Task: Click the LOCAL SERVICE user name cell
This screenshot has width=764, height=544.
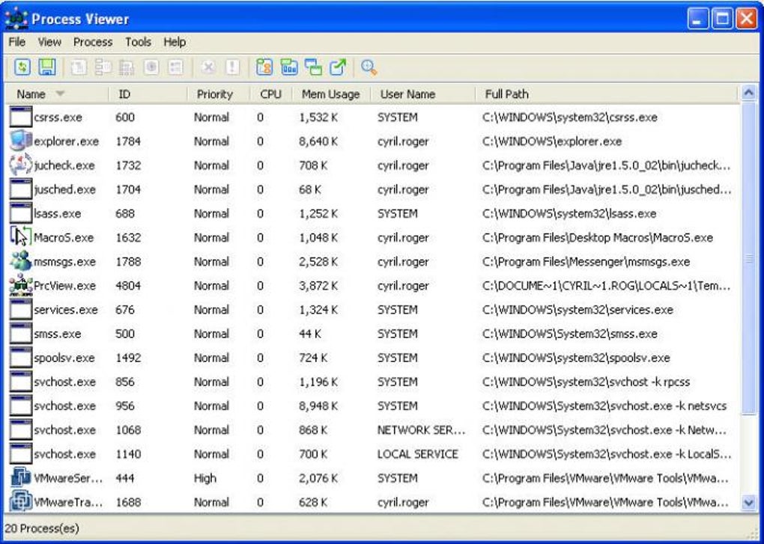Action: click(x=417, y=454)
